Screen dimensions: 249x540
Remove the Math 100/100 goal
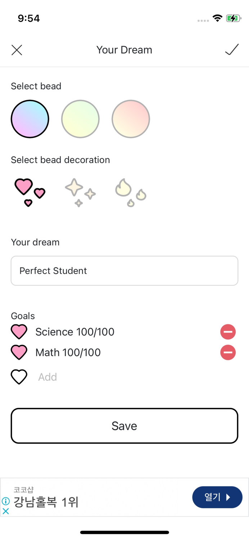228,352
